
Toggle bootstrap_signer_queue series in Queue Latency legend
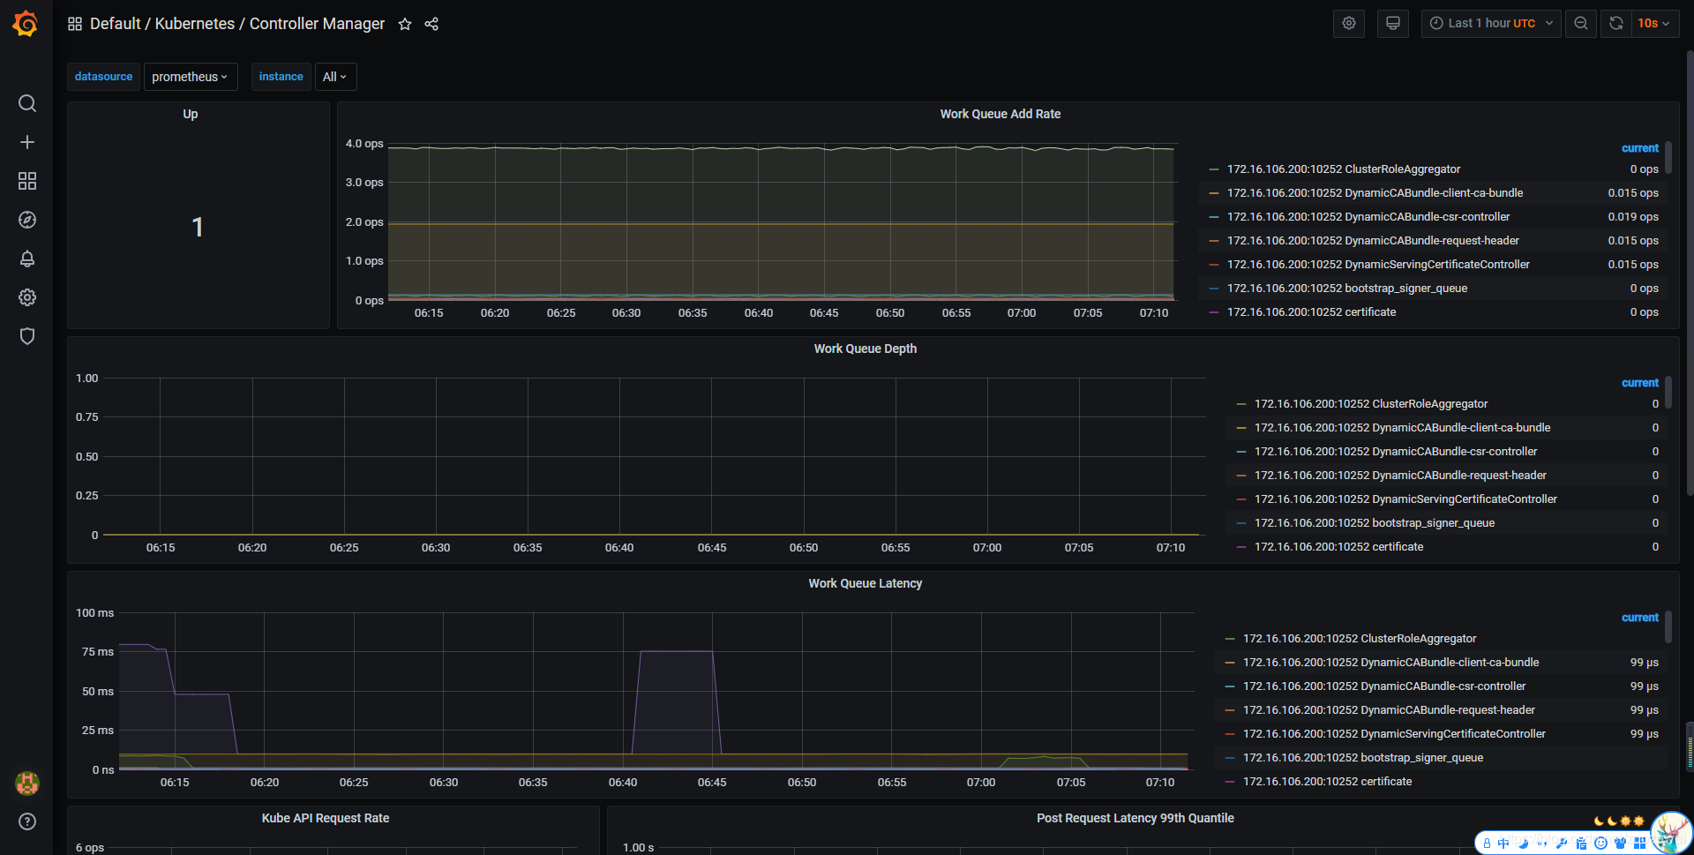(x=1363, y=758)
